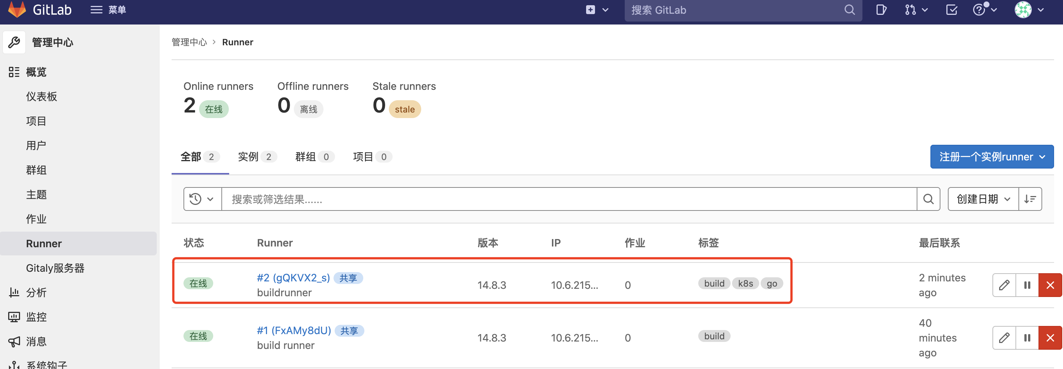The height and width of the screenshot is (369, 1063).
Task: Edit runner #1 build runner pencil icon
Action: 1004,338
